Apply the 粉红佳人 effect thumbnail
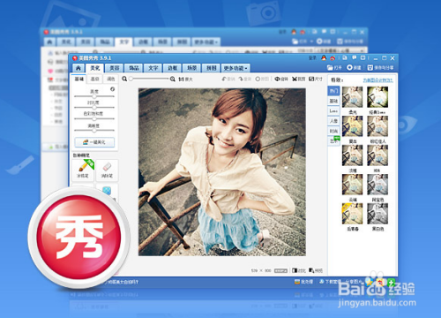 point(377,126)
